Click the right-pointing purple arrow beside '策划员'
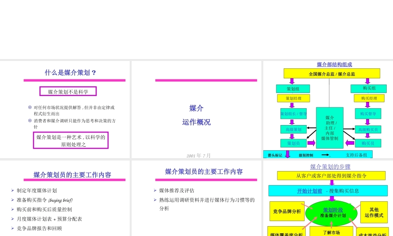Screen dimensions: 393x236 311,143
